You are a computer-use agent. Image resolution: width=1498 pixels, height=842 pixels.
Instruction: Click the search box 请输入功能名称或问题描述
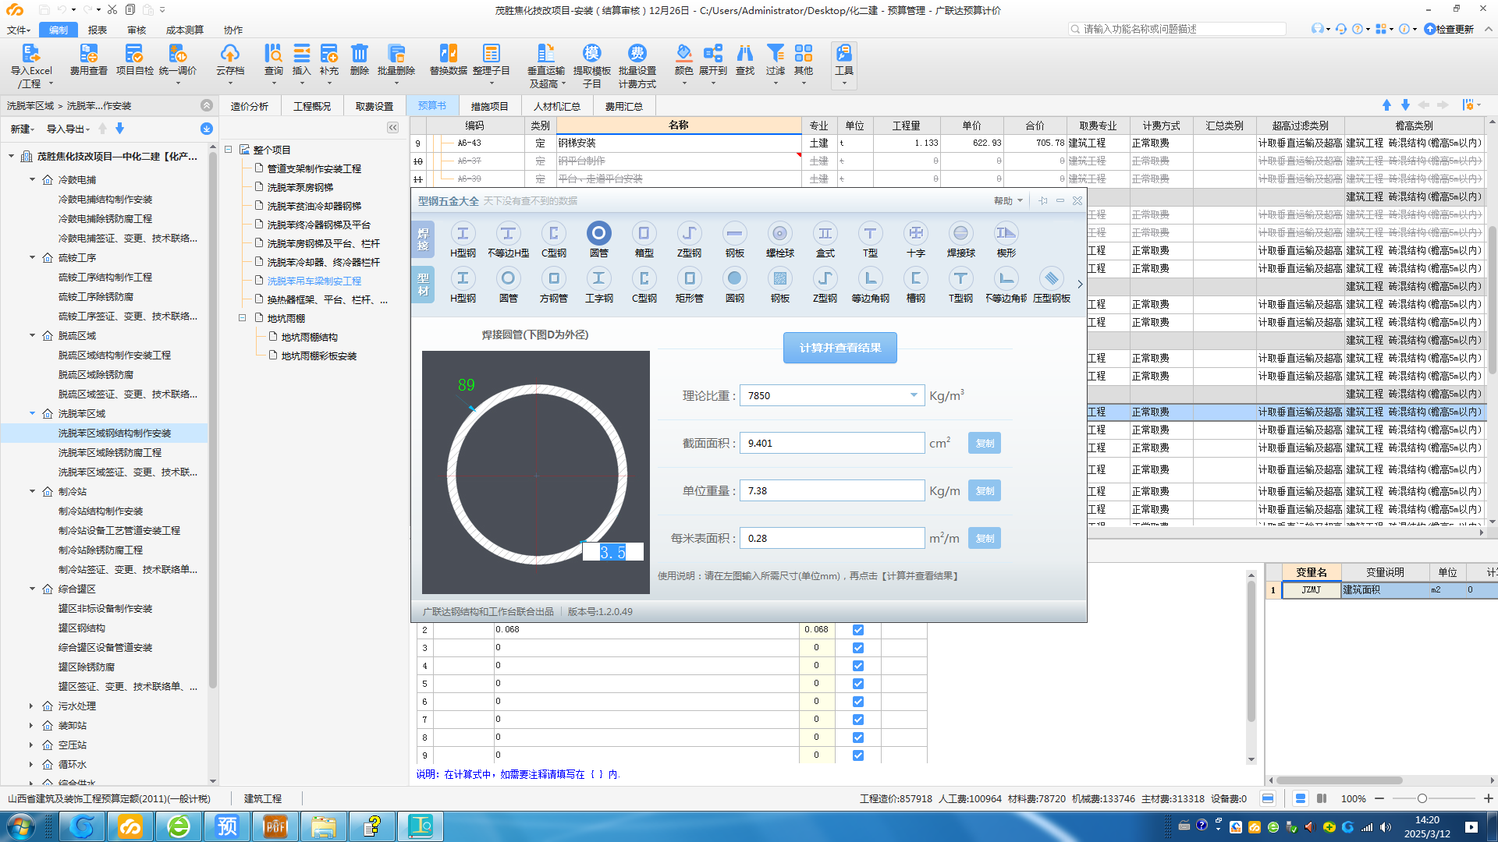[1177, 29]
